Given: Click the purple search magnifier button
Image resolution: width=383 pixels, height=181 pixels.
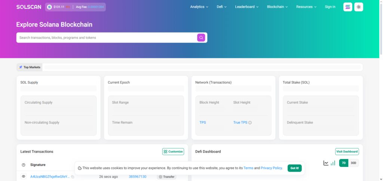Looking at the screenshot, I should click(201, 38).
